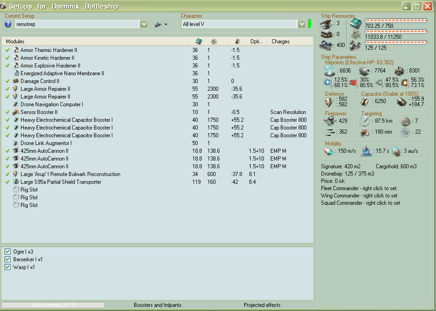The width and height of the screenshot is (436, 311).
Task: Disable the Wasp I x1 drone
Action: (x=8, y=267)
